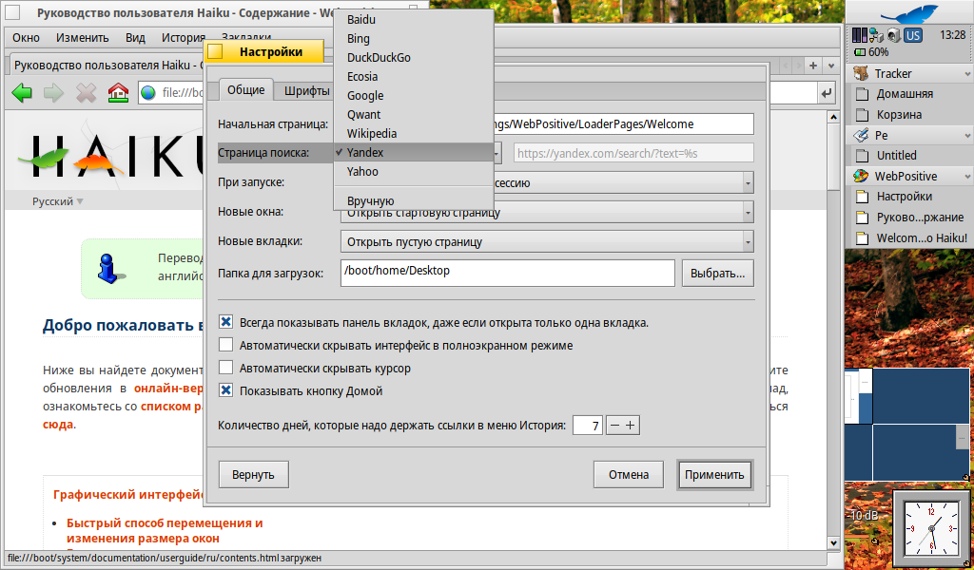The width and height of the screenshot is (974, 570).
Task: Click the red Stop loading icon
Action: point(86,92)
